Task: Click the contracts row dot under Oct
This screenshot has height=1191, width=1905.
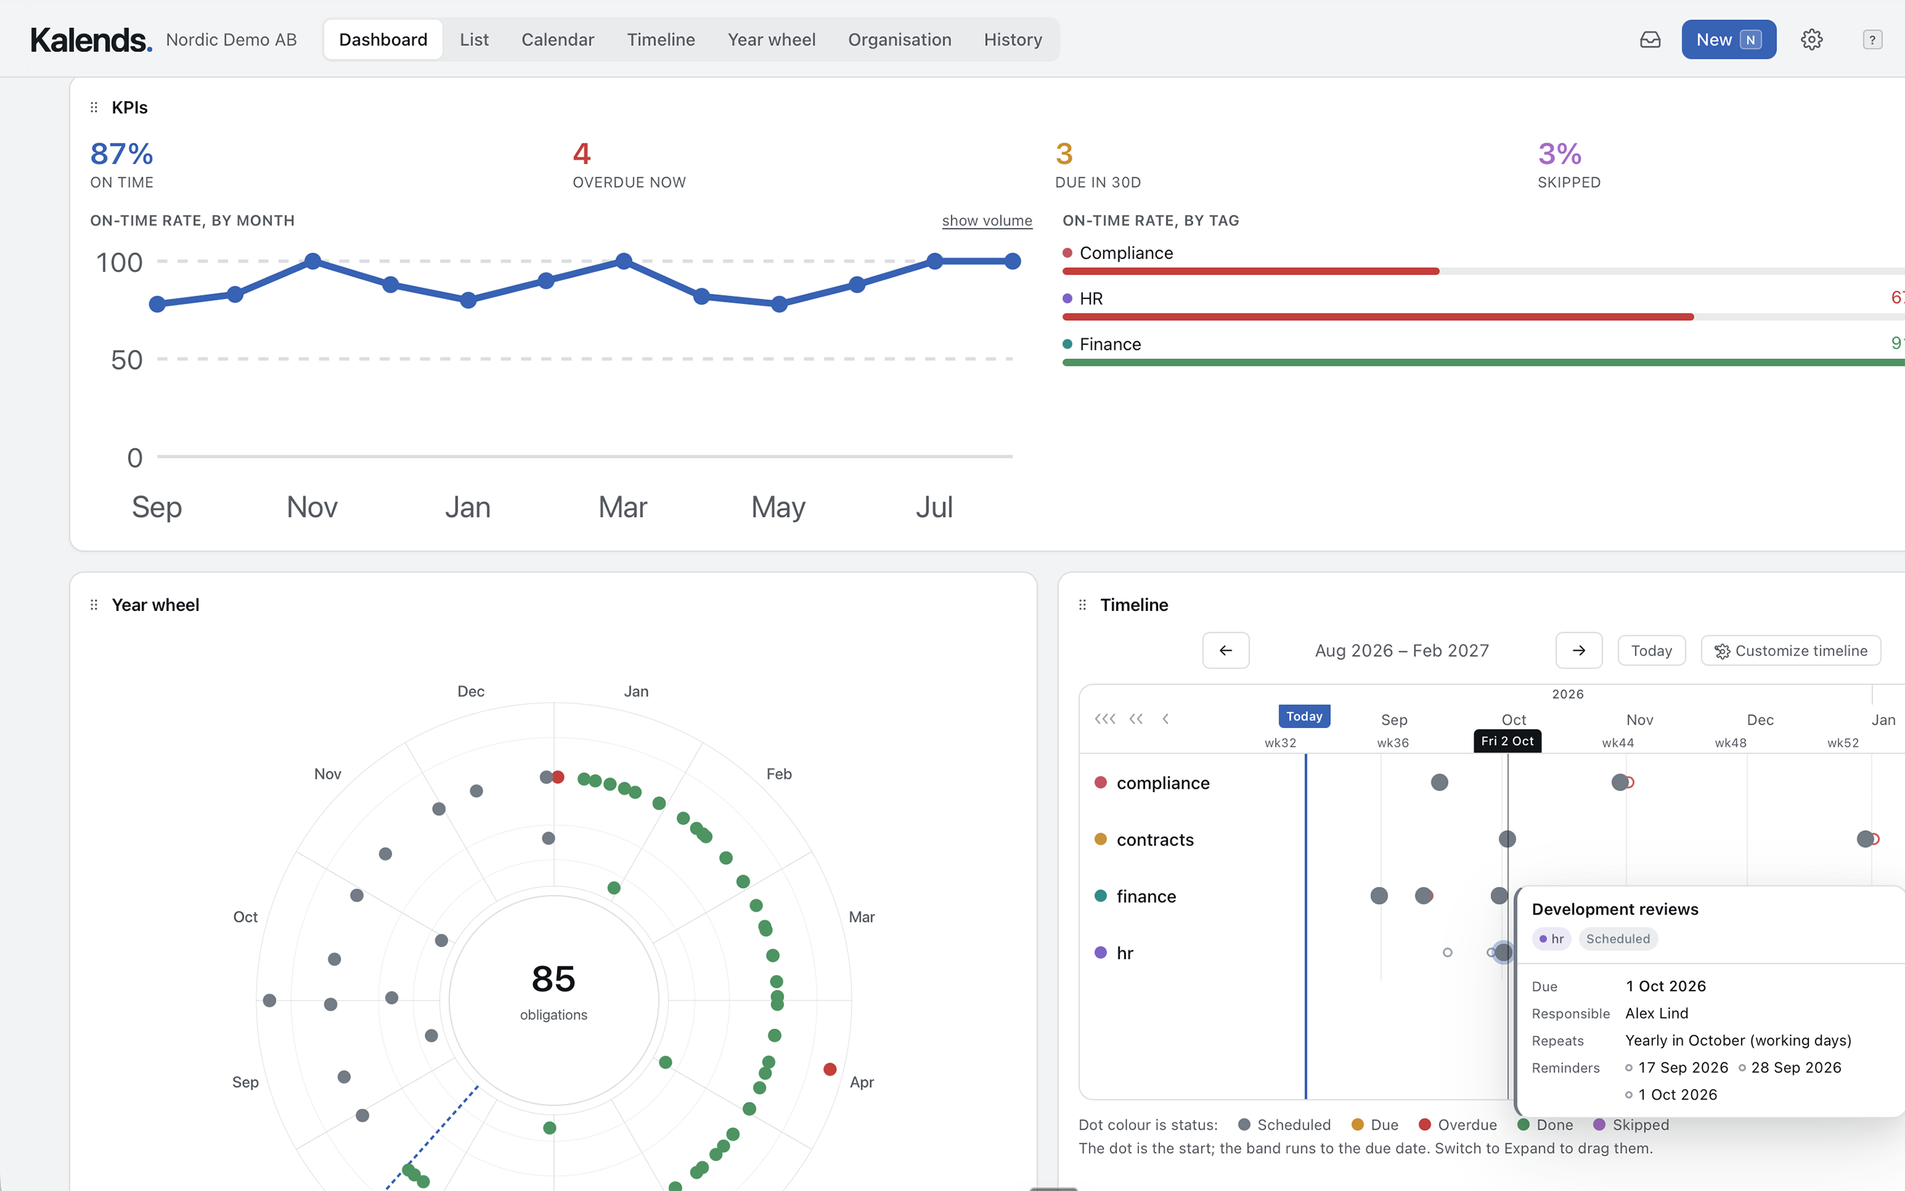Action: (1507, 839)
